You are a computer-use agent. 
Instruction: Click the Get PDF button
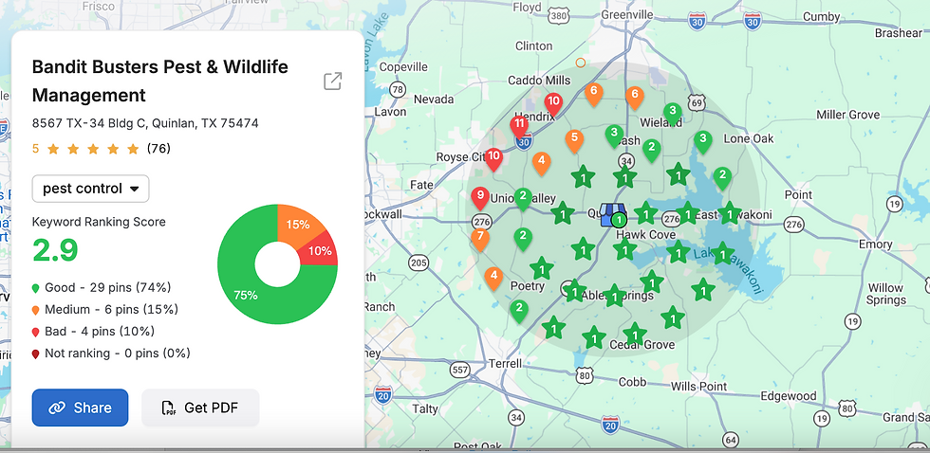[x=200, y=408]
